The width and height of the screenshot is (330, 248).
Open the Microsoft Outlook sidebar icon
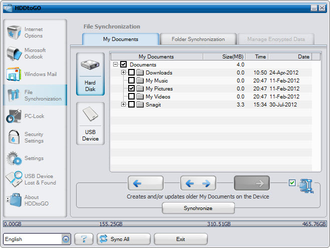pyautogui.click(x=14, y=53)
